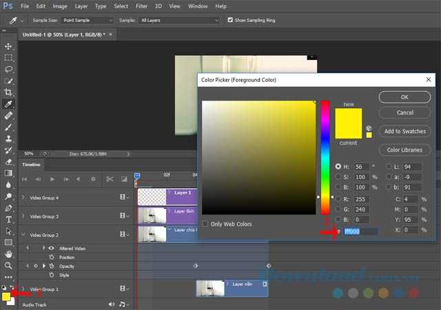The height and width of the screenshot is (310, 441).
Task: Click the scissors split-at-playhead icon
Action: tap(109, 178)
